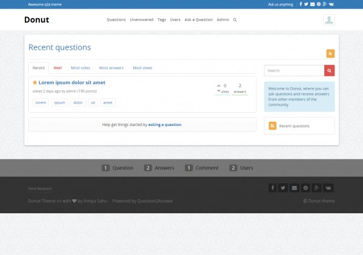Screen dimensions: 363x255
Task: Open the navbar search magnifier icon
Action: (x=235, y=19)
